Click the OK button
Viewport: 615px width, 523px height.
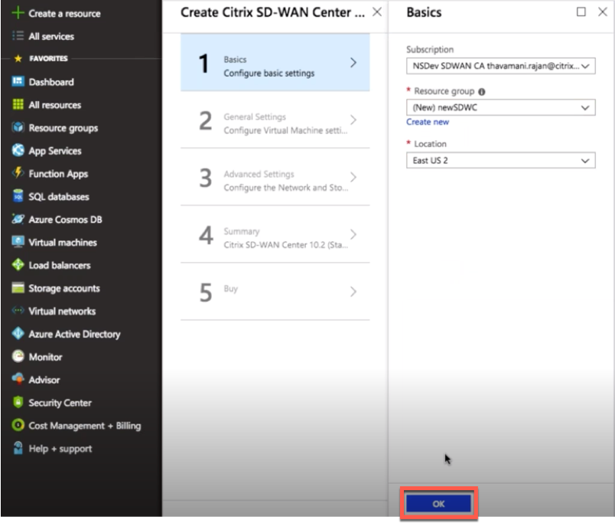tap(438, 504)
